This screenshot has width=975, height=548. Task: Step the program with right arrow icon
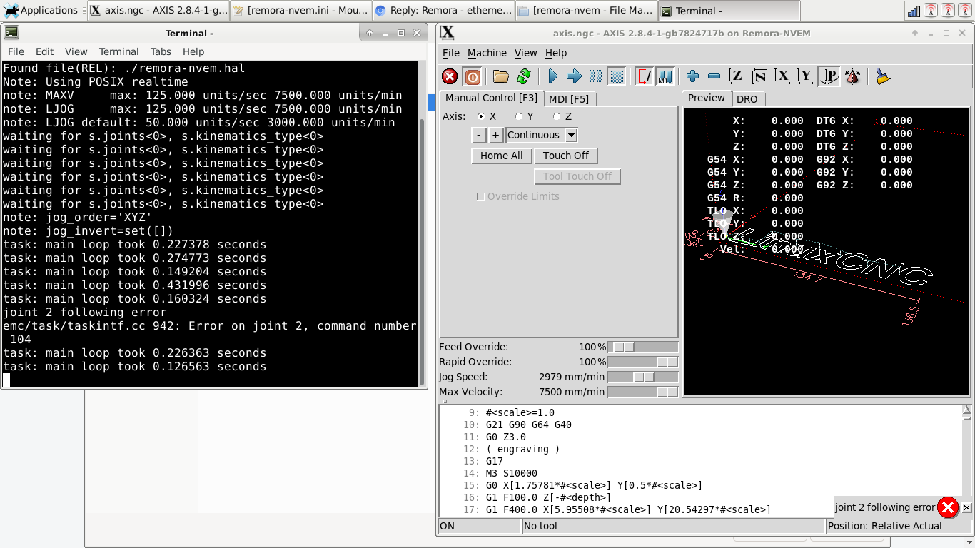click(574, 76)
